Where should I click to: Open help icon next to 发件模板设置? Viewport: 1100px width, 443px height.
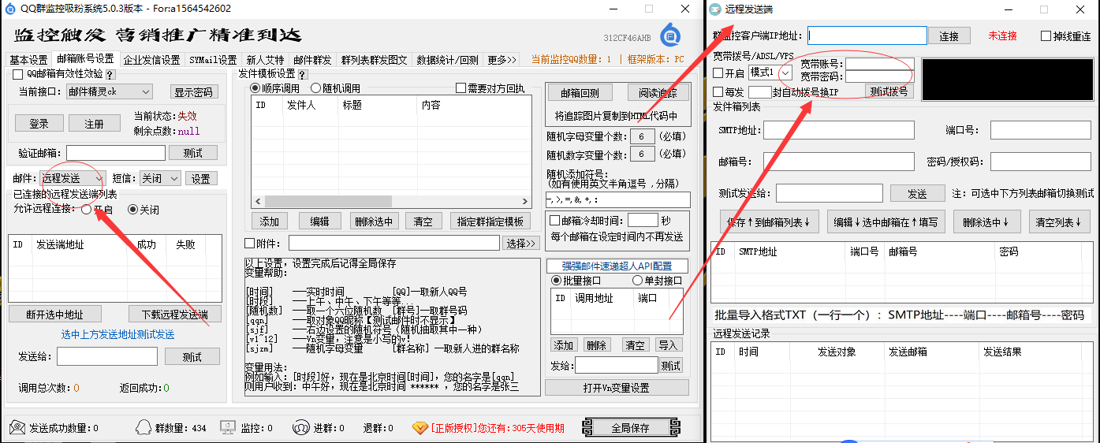pos(302,74)
